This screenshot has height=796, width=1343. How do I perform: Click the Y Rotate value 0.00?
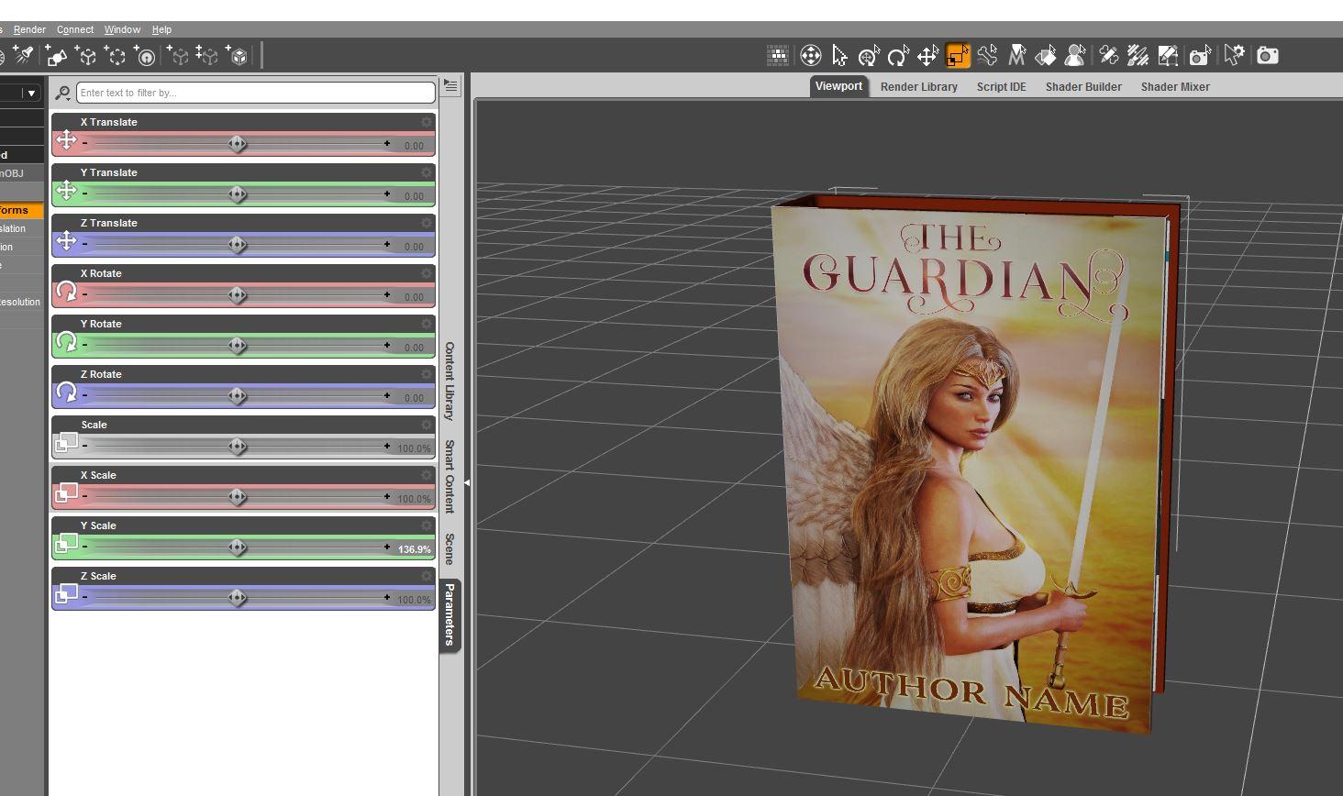pos(414,348)
